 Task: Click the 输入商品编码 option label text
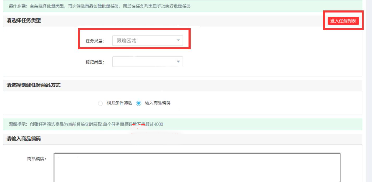tap(158, 103)
